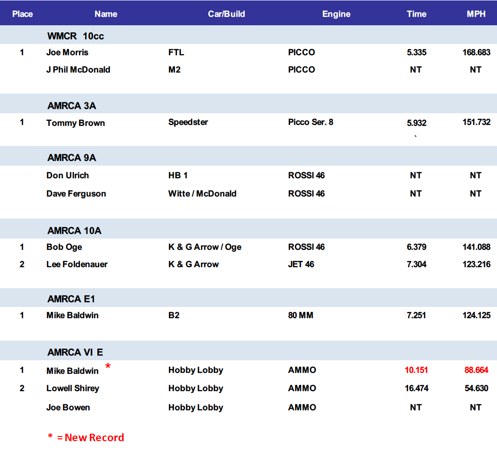Click the Name column header
Screen dimensions: 497x451
(106, 14)
